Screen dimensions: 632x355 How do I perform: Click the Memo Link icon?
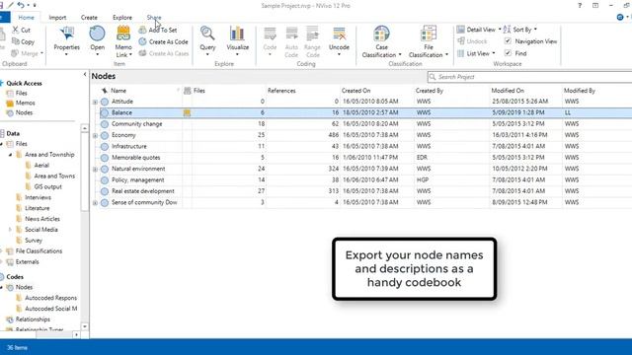[x=123, y=34]
